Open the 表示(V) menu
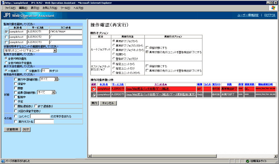The image size is (279, 164). [35, 8]
